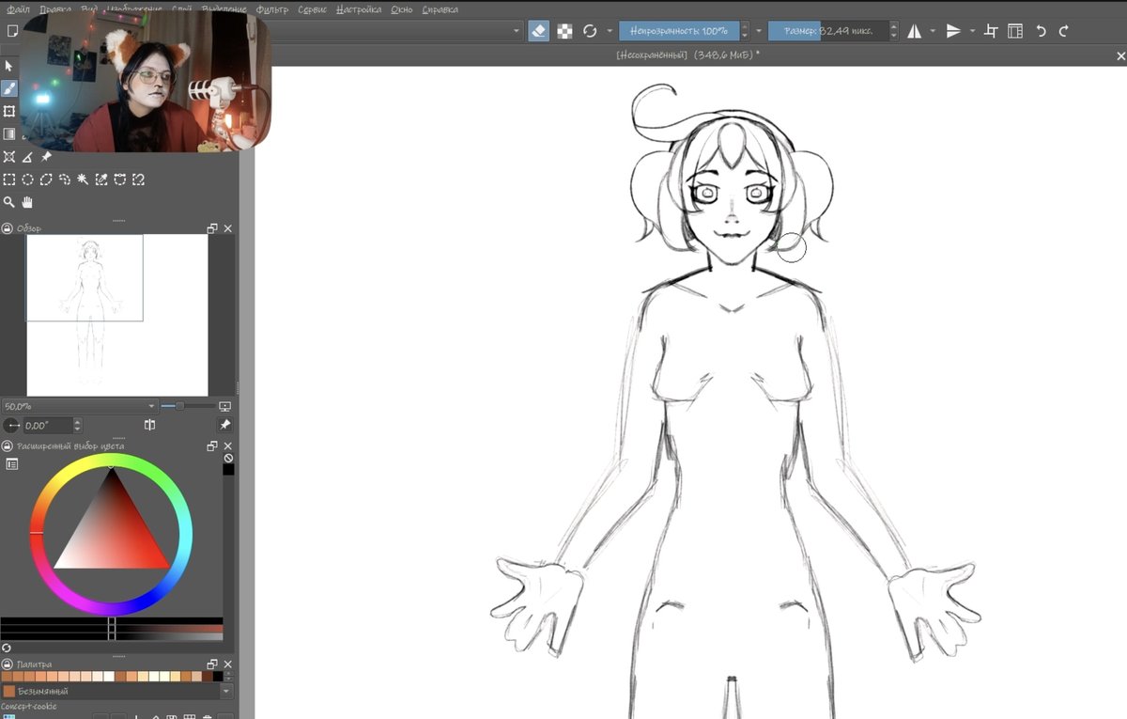This screenshot has width=1127, height=719.
Task: Open the Сервис menu
Action: tap(313, 9)
